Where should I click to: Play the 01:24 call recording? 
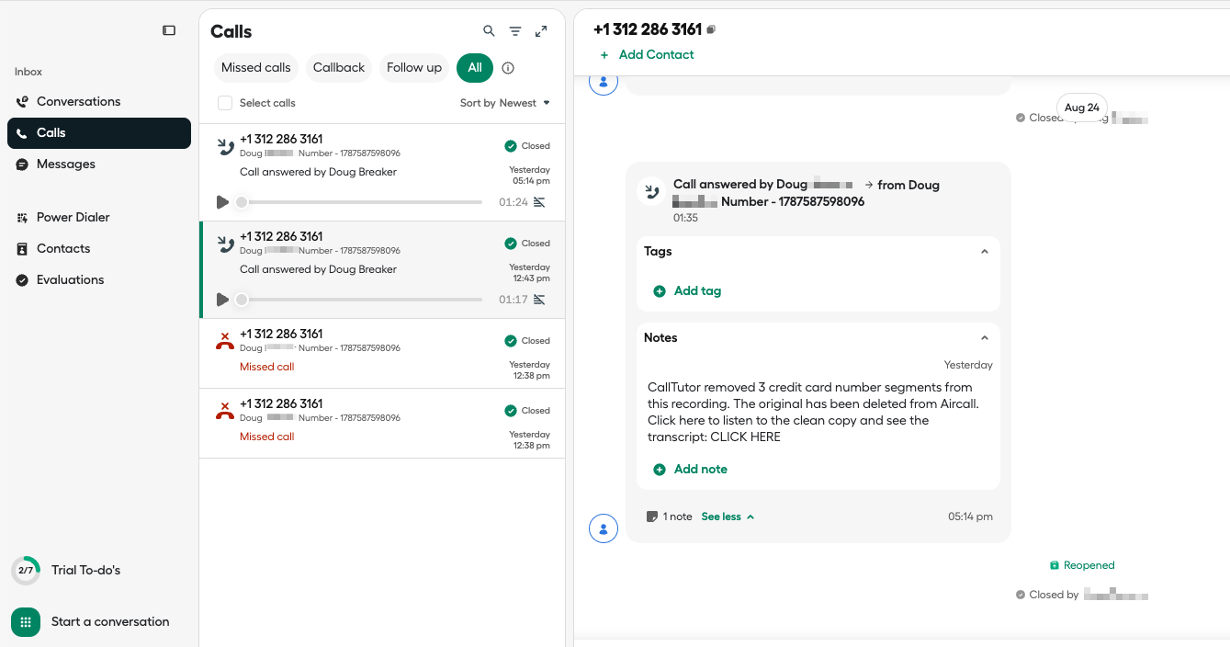pyautogui.click(x=222, y=202)
